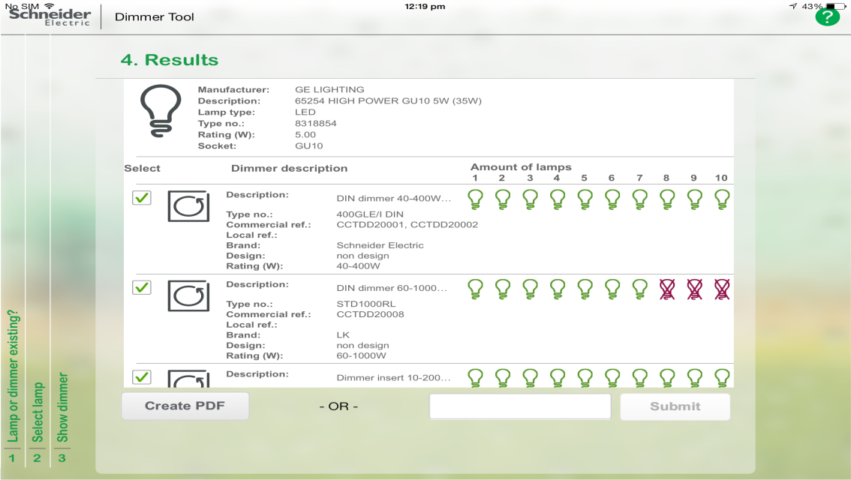Select 2-lamp bulb for Dimmer insert 10-200
This screenshot has height=480, width=851.
click(503, 377)
